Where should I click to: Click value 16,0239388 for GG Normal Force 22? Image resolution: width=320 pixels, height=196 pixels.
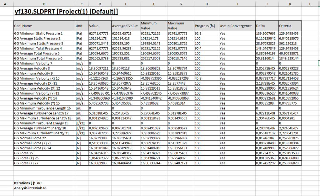coord(100,138)
